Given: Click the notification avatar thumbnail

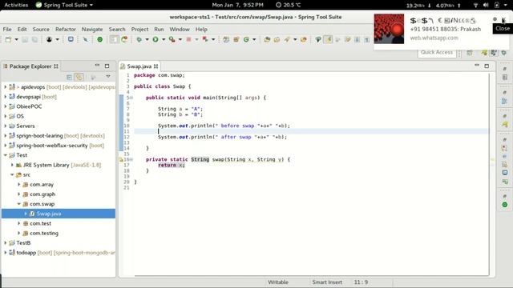Looking at the screenshot, I should [x=389, y=29].
